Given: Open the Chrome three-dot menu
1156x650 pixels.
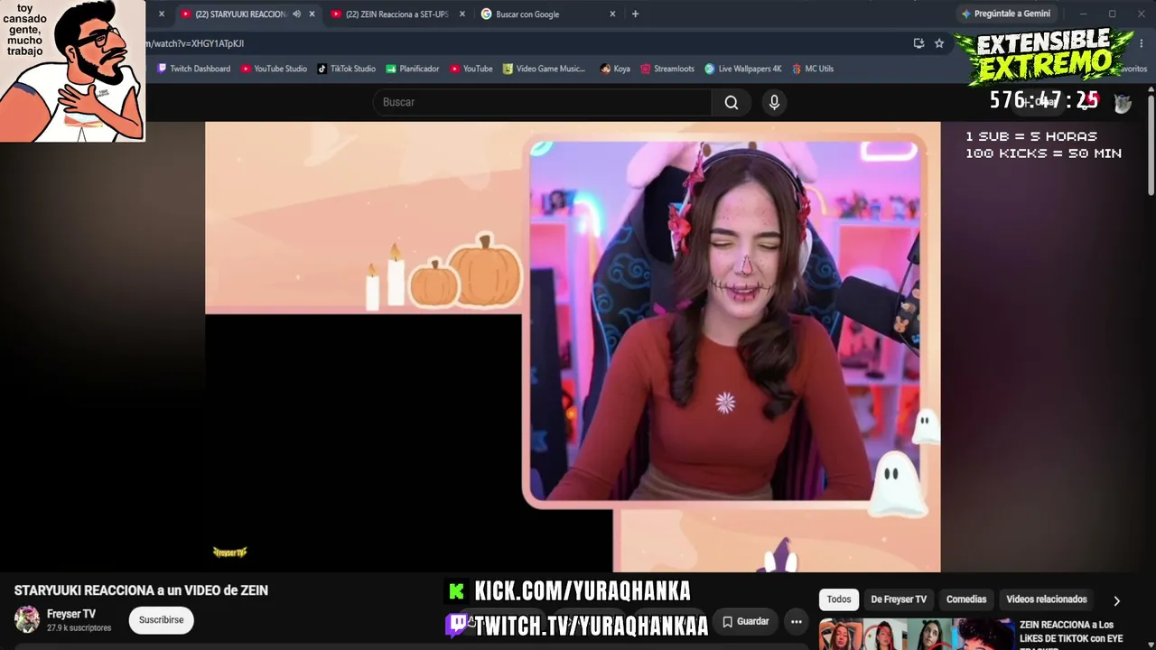Looking at the screenshot, I should (x=1142, y=43).
